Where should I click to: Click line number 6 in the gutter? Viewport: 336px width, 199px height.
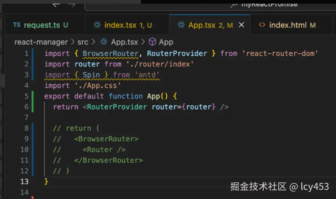pos(26,107)
